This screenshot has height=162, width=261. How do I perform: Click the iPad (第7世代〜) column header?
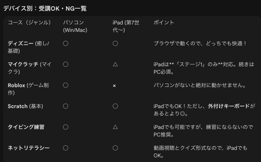126,26
